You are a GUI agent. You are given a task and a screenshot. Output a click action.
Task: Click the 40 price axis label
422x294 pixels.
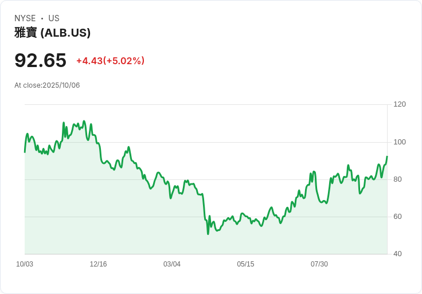tap(397, 254)
